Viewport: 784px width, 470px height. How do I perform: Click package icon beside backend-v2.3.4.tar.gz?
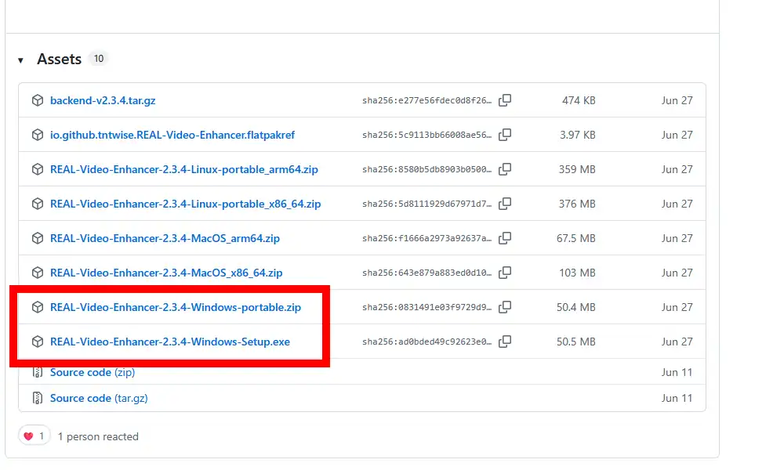(38, 100)
